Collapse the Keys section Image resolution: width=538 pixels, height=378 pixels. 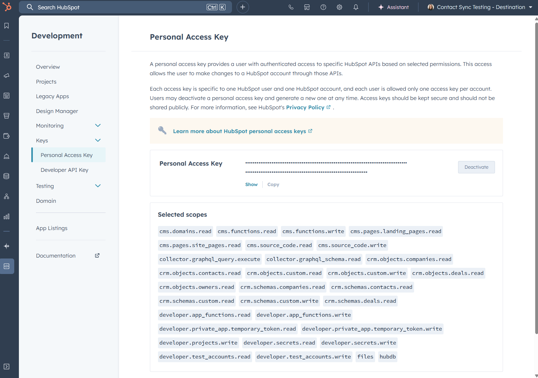click(98, 140)
